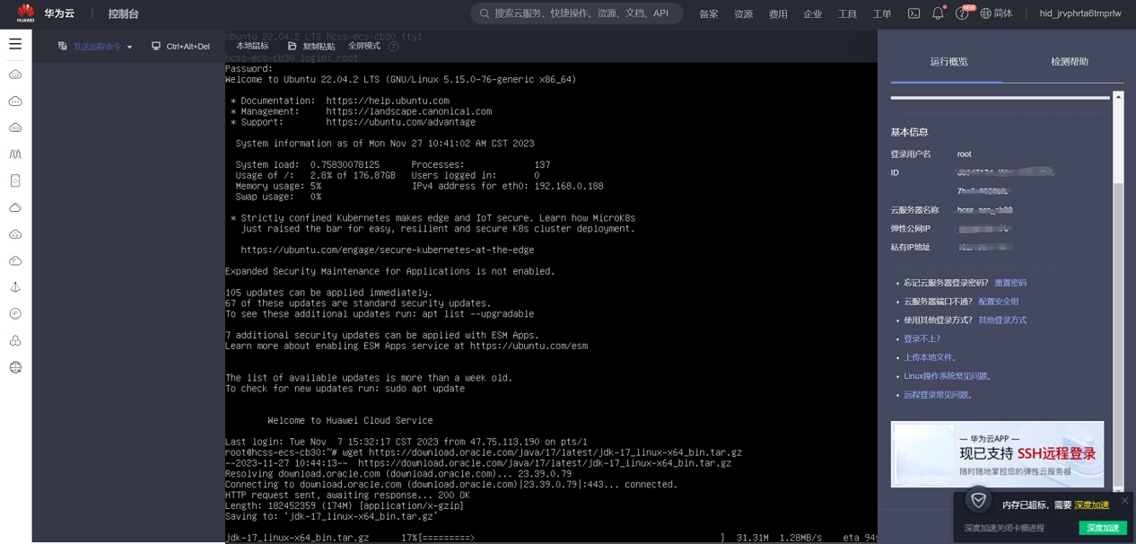Click the progress bar above 基本信息
Viewport: 1136px width, 544px height.
1000,97
